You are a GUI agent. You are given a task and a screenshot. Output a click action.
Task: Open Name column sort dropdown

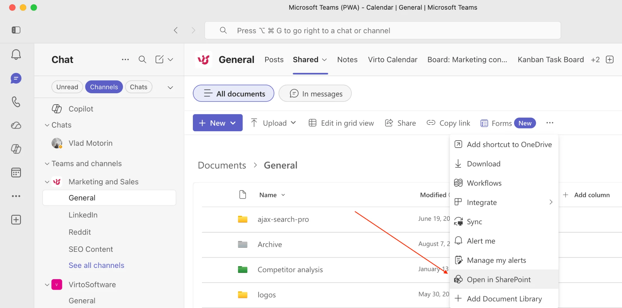283,195
